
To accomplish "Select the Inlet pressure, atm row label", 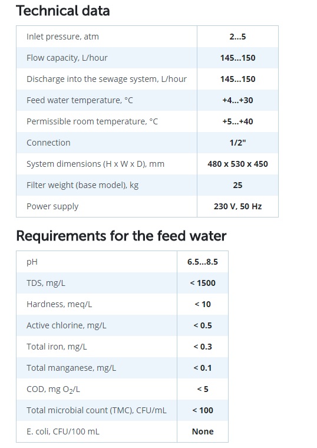I will pyautogui.click(x=62, y=37).
